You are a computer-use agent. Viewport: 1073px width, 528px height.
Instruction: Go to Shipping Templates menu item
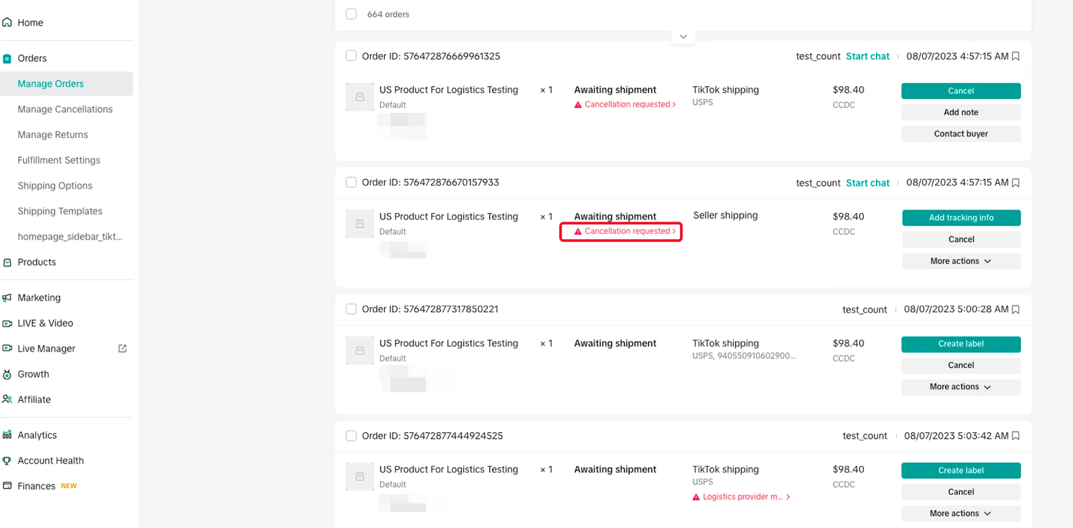(x=60, y=211)
